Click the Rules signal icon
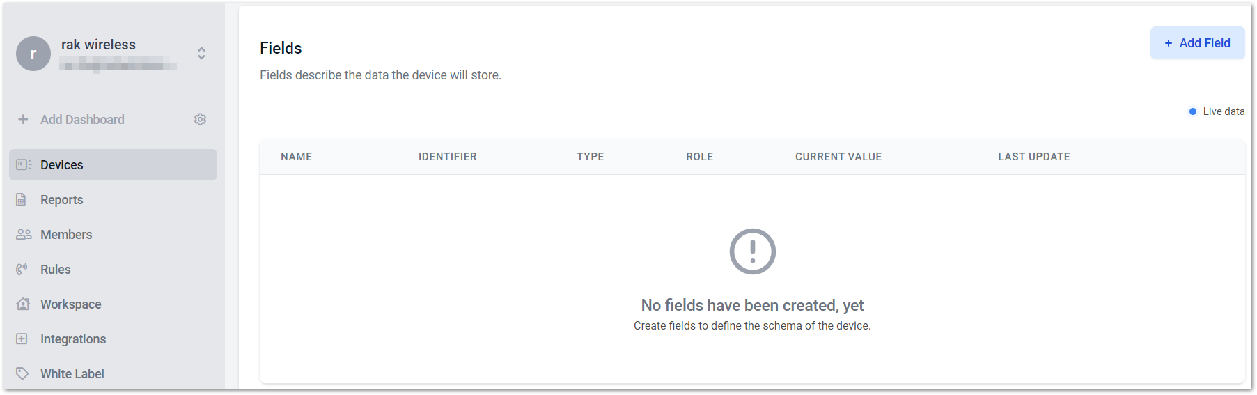 22,269
